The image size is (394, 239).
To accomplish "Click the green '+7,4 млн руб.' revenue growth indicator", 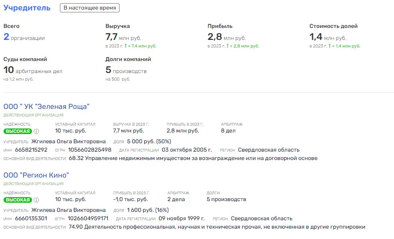I will [x=141, y=46].
